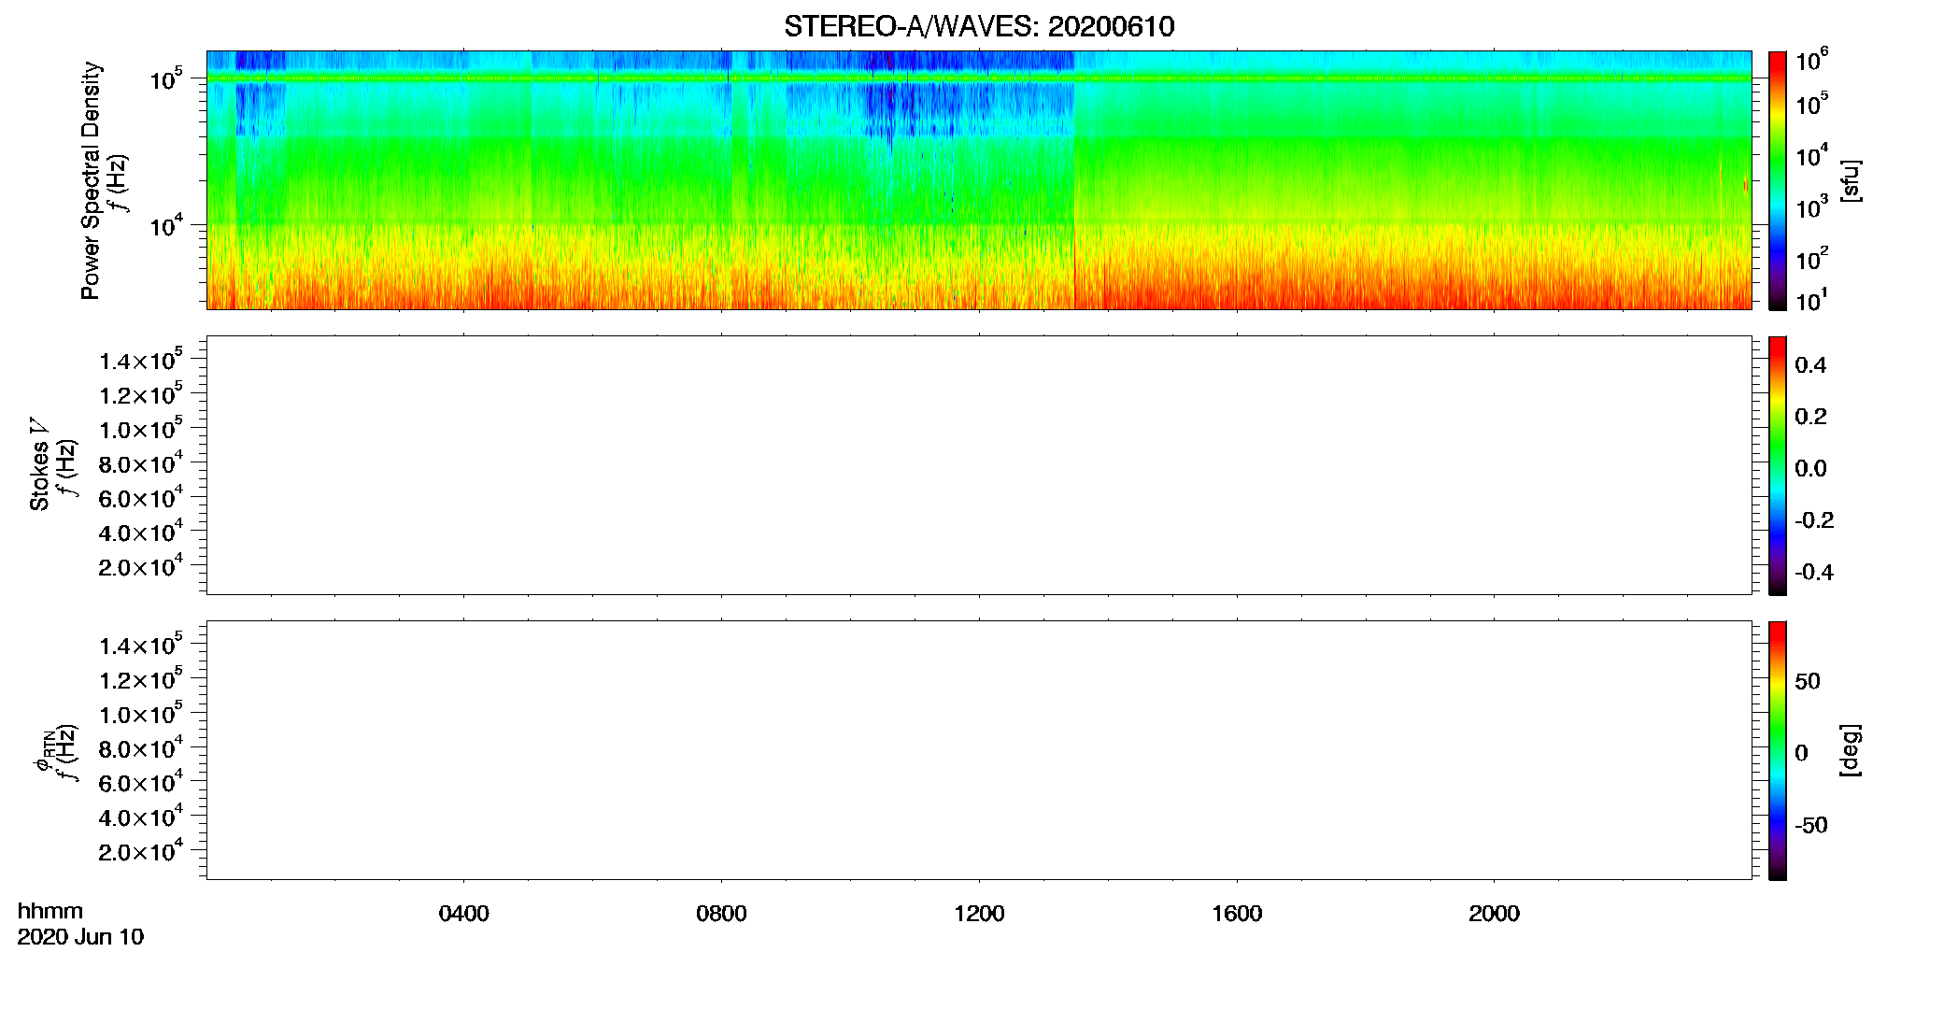Click the top spectrogram image panel
The height and width of the screenshot is (1009, 1958).
pyautogui.click(x=979, y=180)
